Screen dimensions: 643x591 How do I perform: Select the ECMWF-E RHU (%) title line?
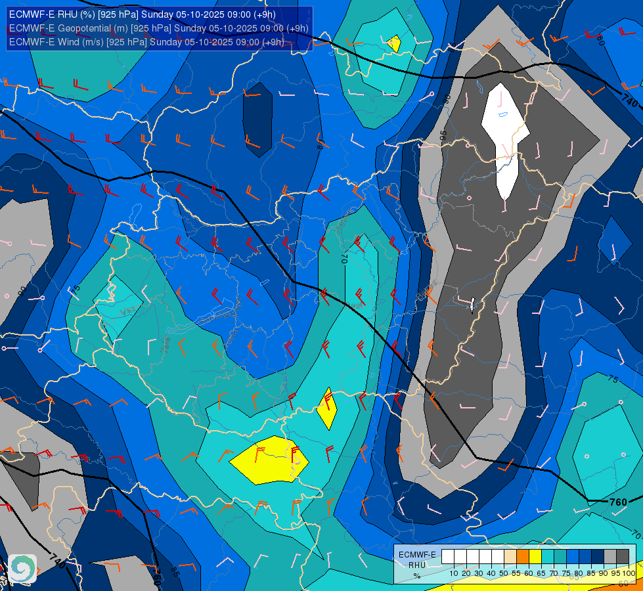coord(143,14)
